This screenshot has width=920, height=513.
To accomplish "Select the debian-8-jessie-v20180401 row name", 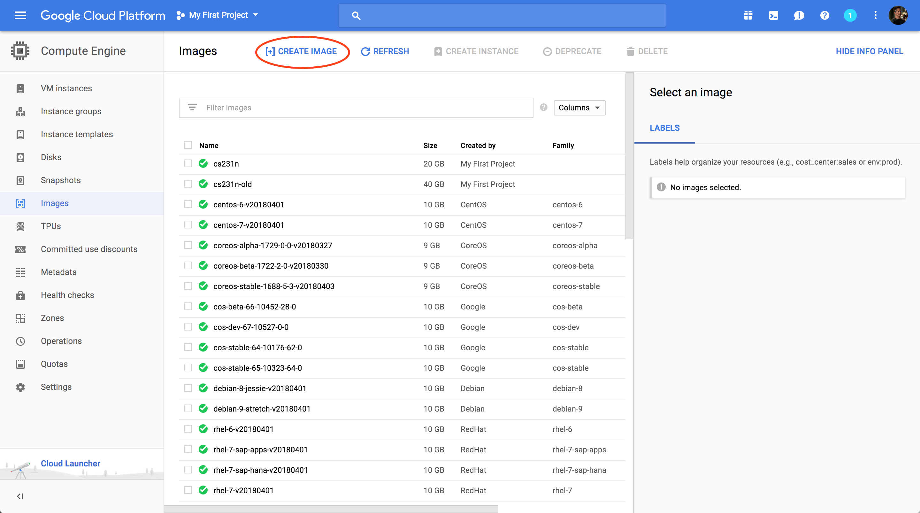I will click(x=260, y=388).
